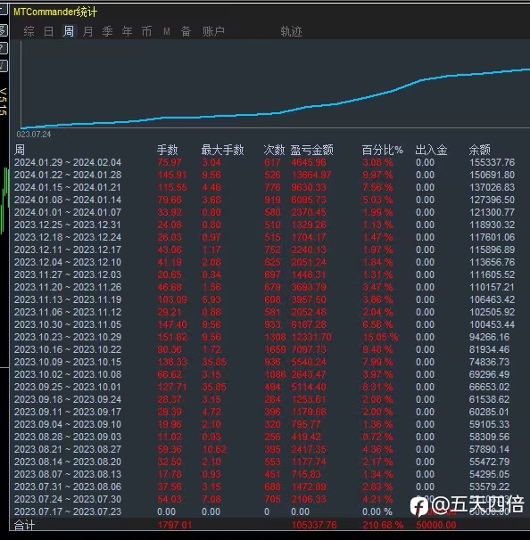Select the 币 currency tab
The height and width of the screenshot is (540, 530).
(147, 32)
